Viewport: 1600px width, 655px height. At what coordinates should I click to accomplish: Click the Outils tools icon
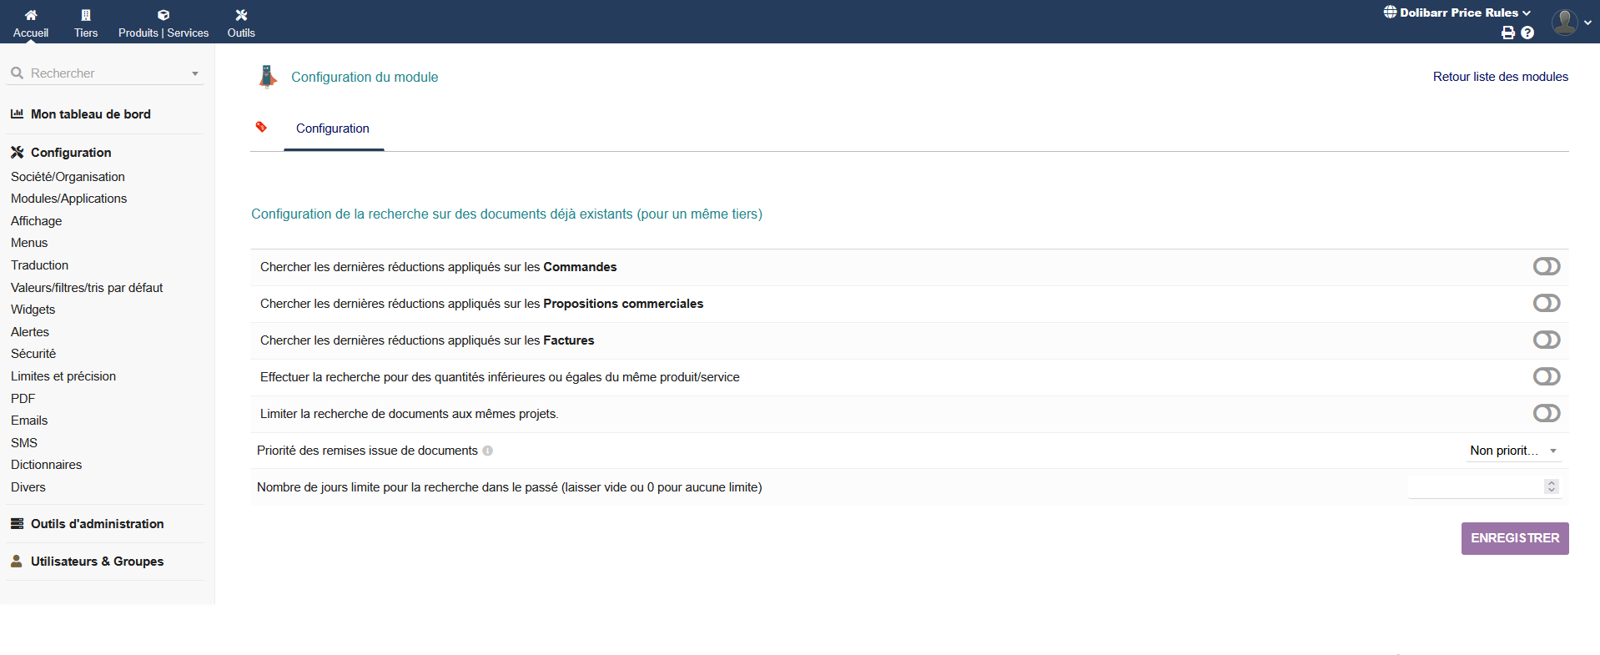click(x=241, y=15)
